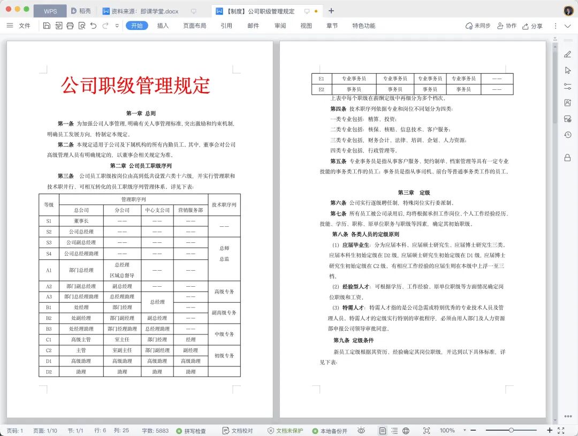Click scrollbar down arrow
Screen dimensions: 578x436
coord(555,420)
